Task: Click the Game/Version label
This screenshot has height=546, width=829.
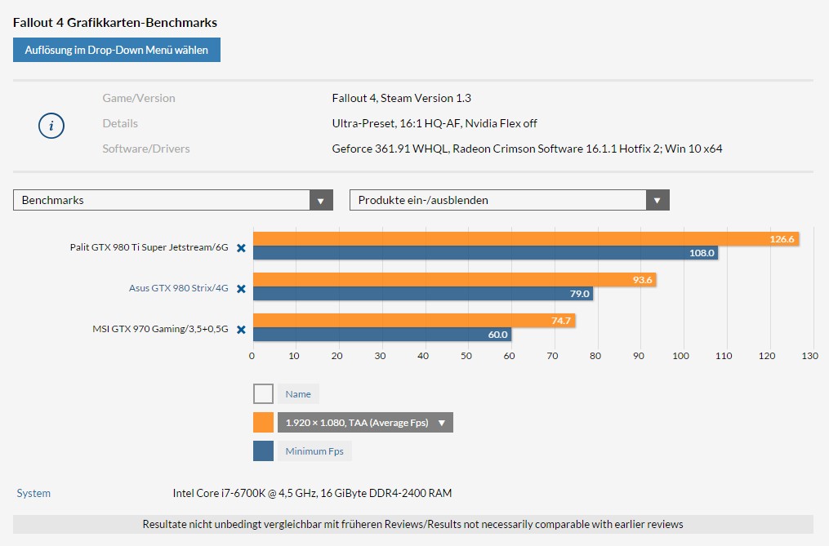Action: point(139,98)
